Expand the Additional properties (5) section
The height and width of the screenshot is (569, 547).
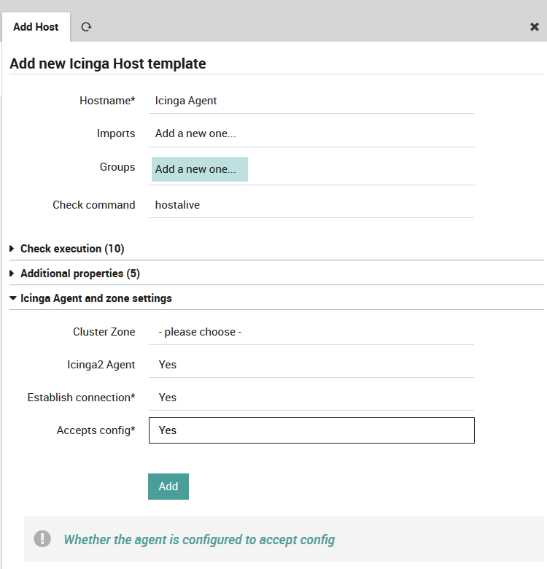pos(79,274)
